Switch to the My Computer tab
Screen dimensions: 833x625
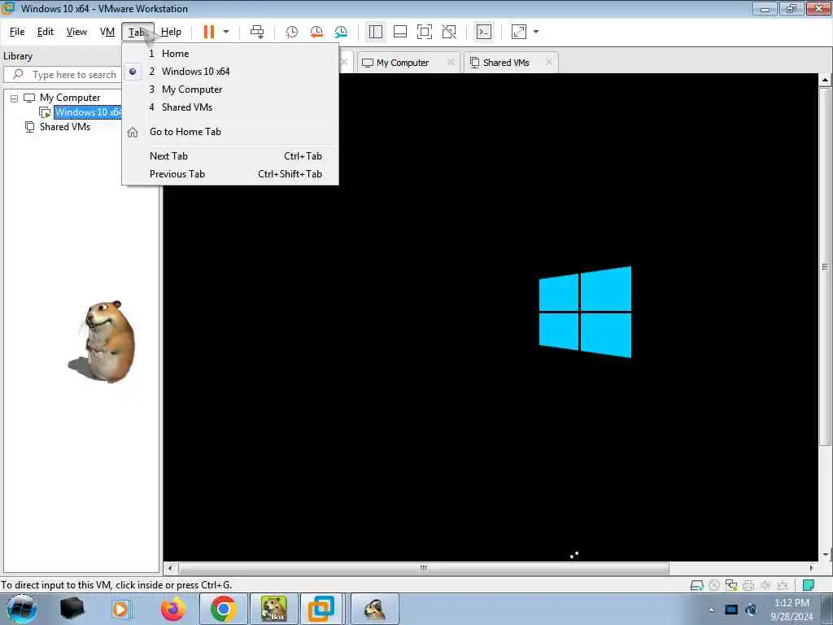[402, 63]
